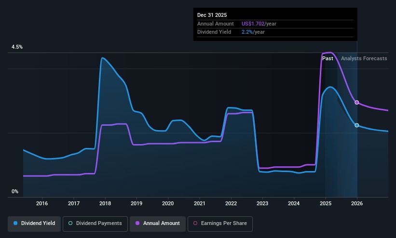Screen dimensions: 396x238
Task: Click the purple Annual Amount legend dot
Action: pyautogui.click(x=137, y=223)
